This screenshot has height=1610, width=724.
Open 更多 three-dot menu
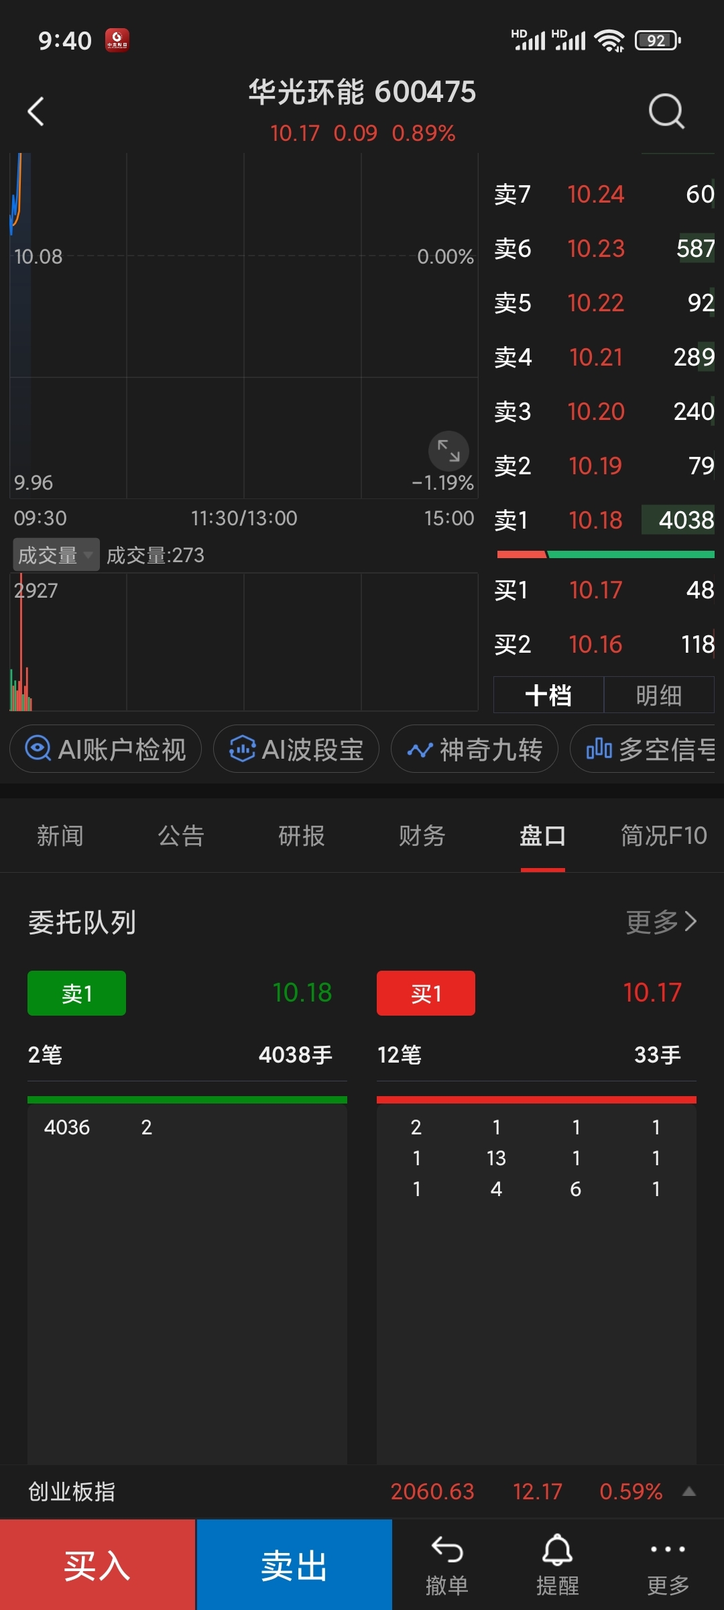(x=668, y=1566)
